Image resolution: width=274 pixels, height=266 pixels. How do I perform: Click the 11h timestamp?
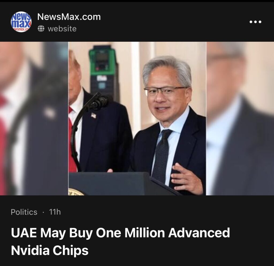[x=55, y=212]
